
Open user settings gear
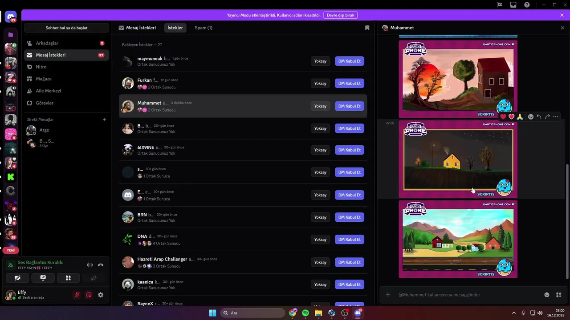(x=101, y=295)
